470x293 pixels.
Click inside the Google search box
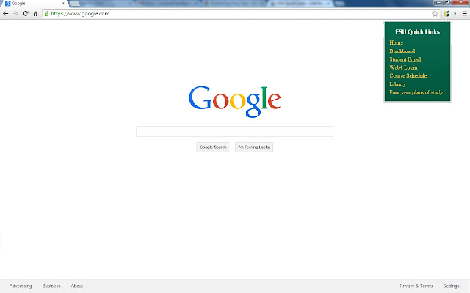(234, 132)
